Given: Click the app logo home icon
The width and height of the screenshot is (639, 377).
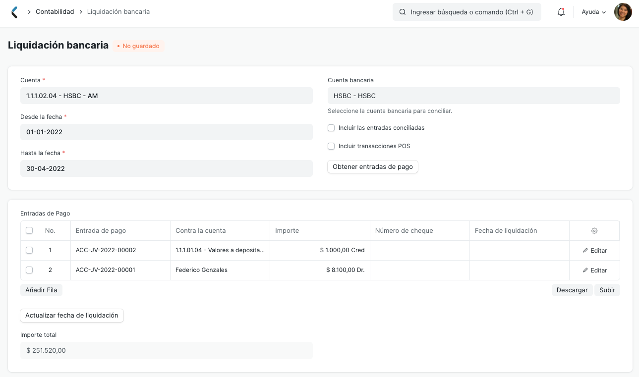Looking at the screenshot, I should point(14,12).
